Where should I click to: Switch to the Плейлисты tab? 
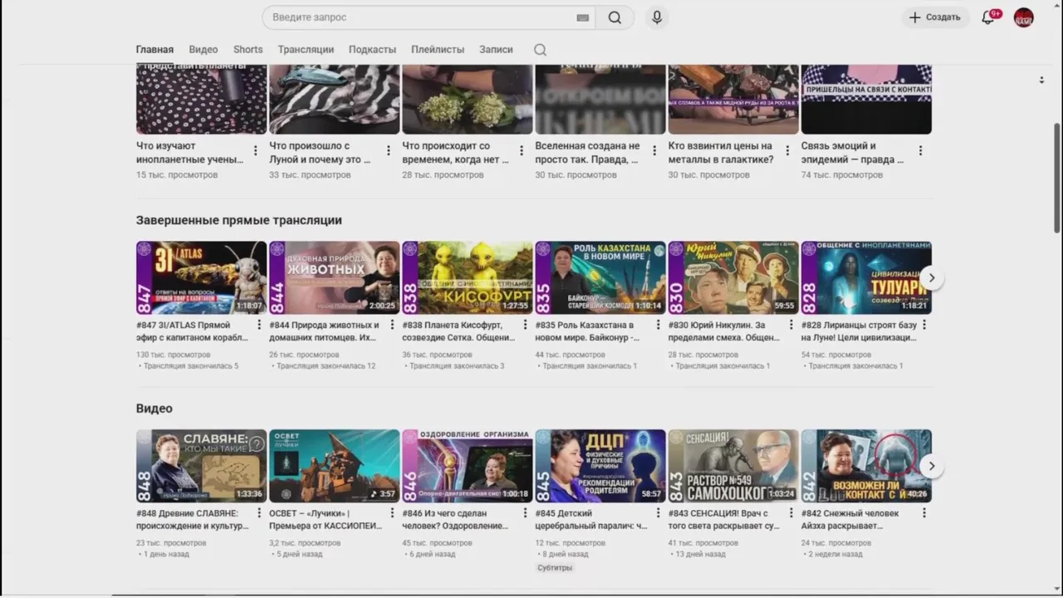438,50
